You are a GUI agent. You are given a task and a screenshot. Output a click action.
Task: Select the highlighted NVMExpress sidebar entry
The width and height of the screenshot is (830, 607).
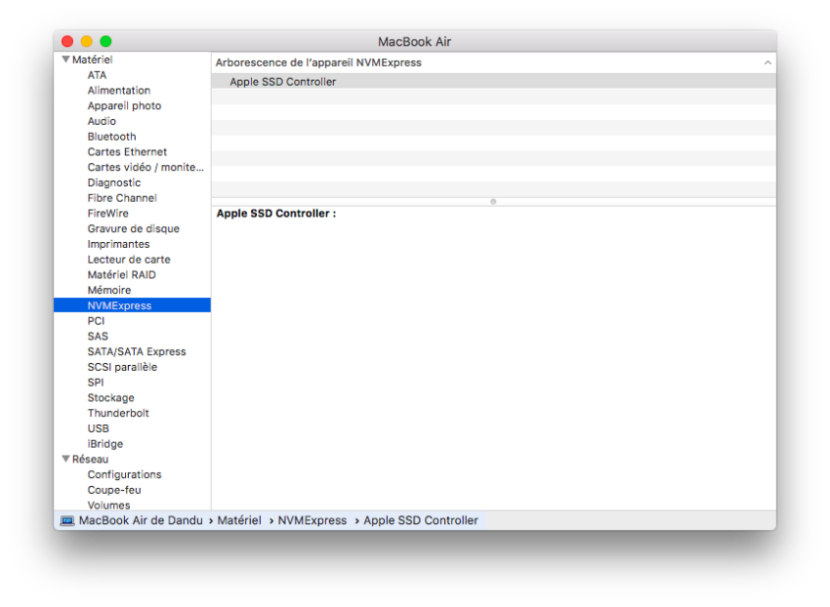133,305
